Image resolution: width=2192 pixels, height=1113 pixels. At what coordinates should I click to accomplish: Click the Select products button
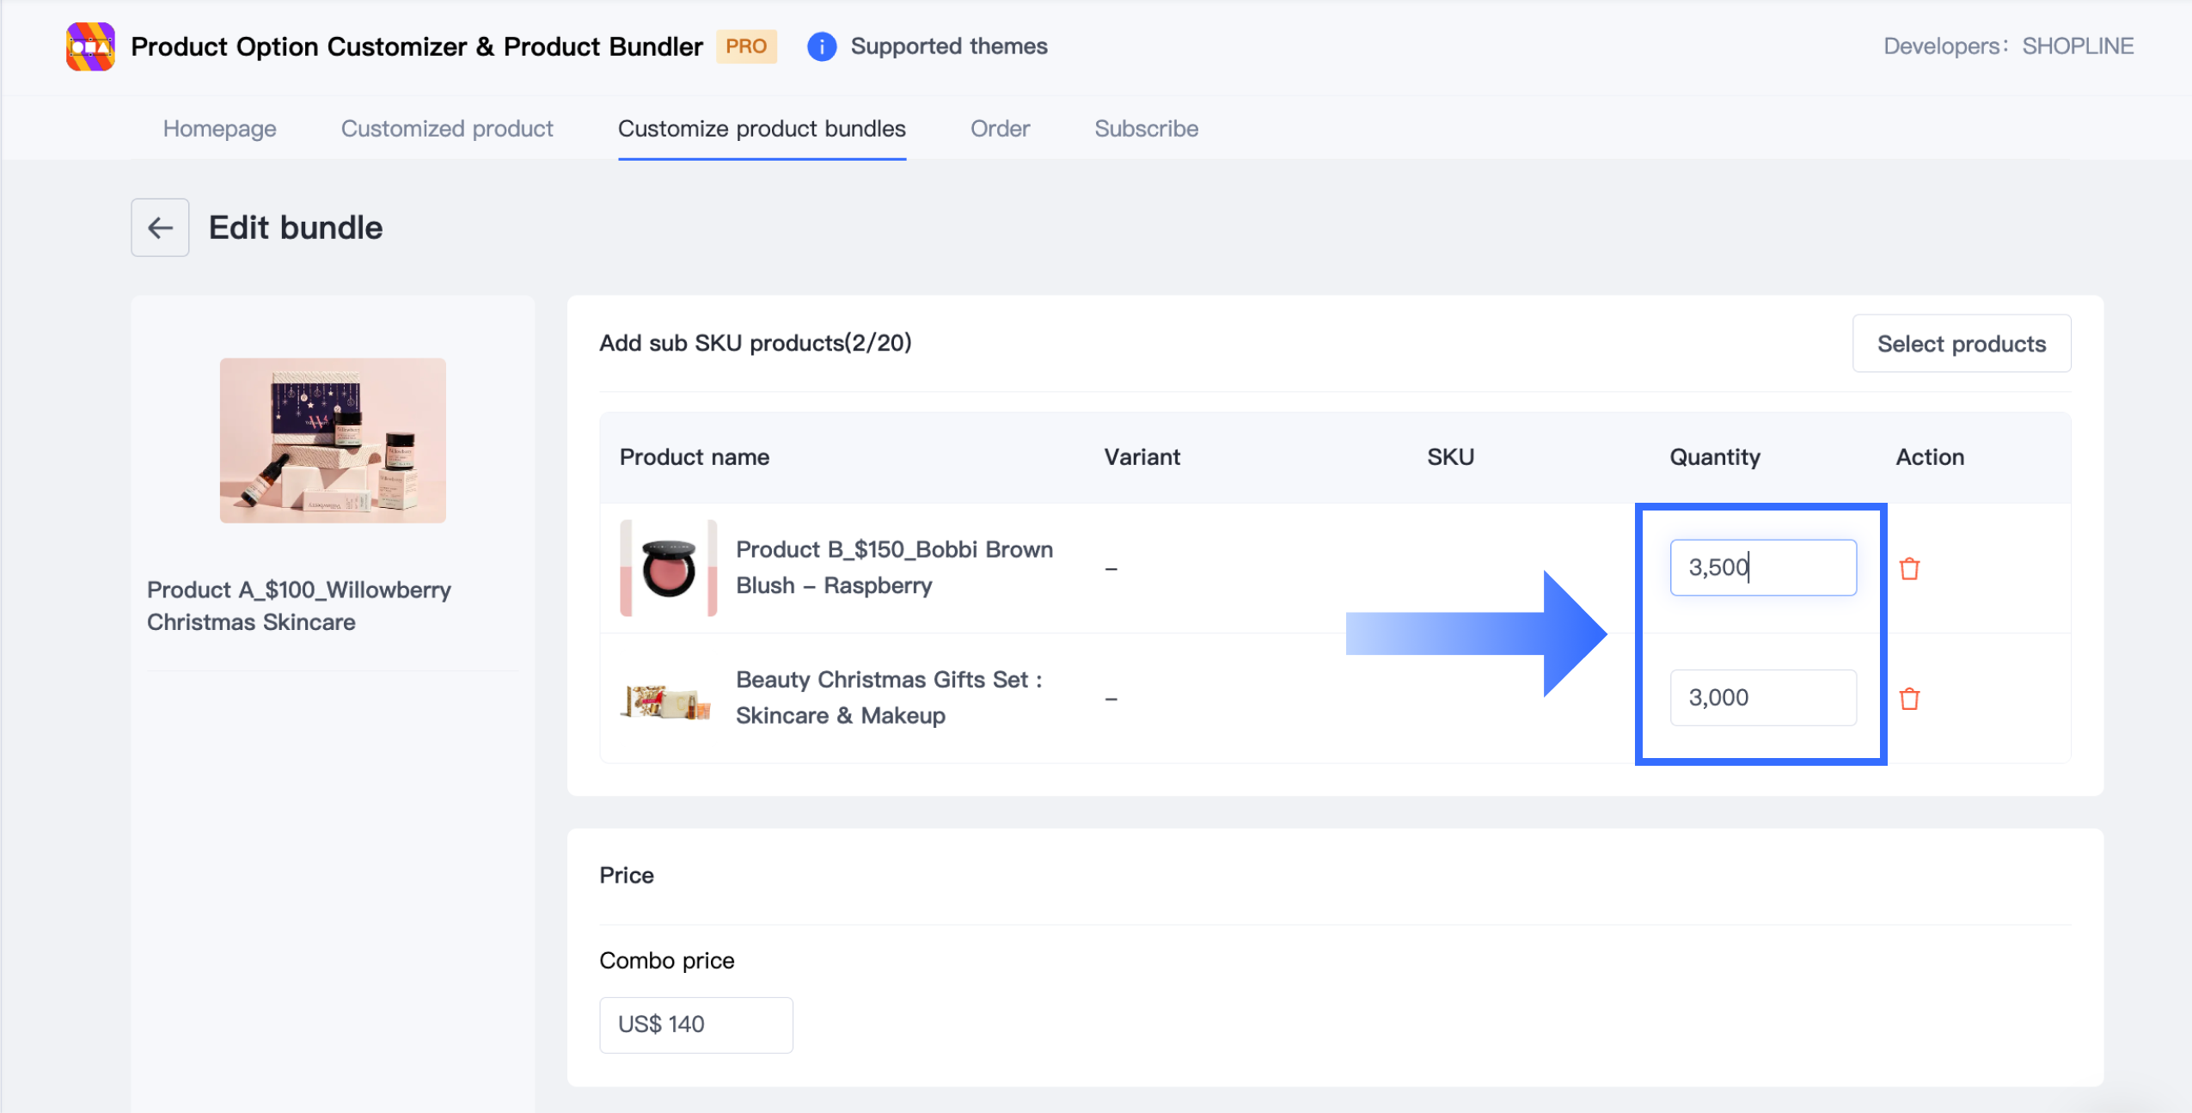click(x=1961, y=344)
